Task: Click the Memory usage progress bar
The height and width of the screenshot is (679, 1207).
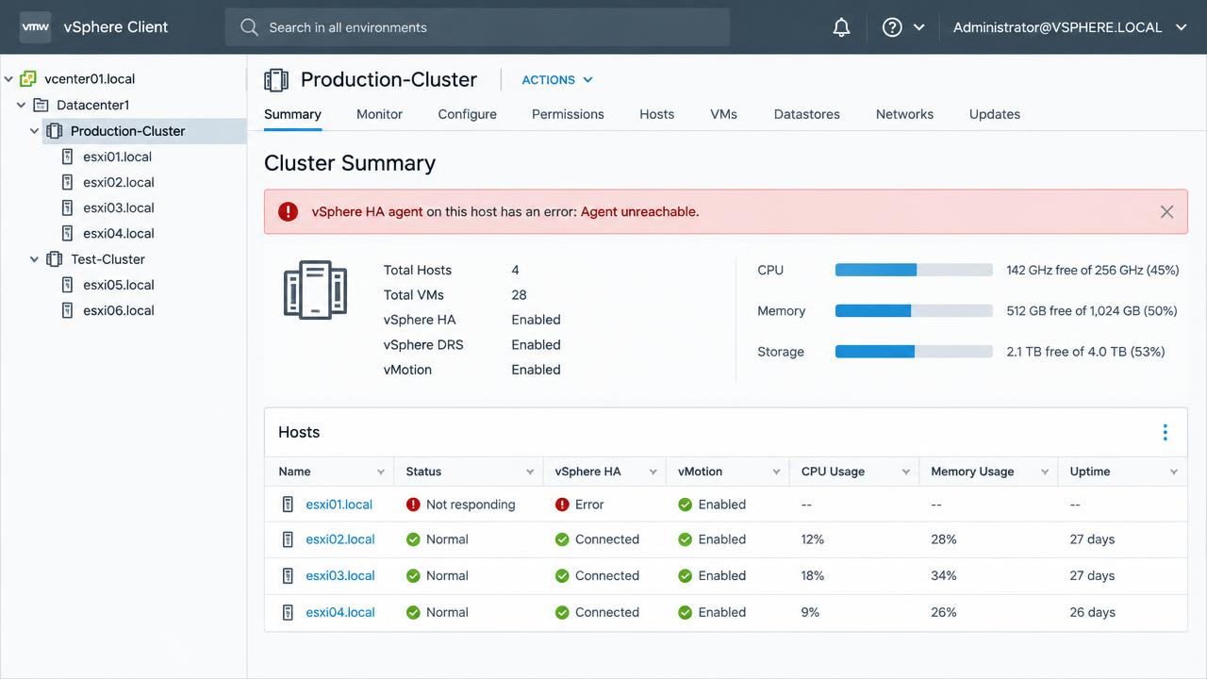Action: (x=914, y=310)
